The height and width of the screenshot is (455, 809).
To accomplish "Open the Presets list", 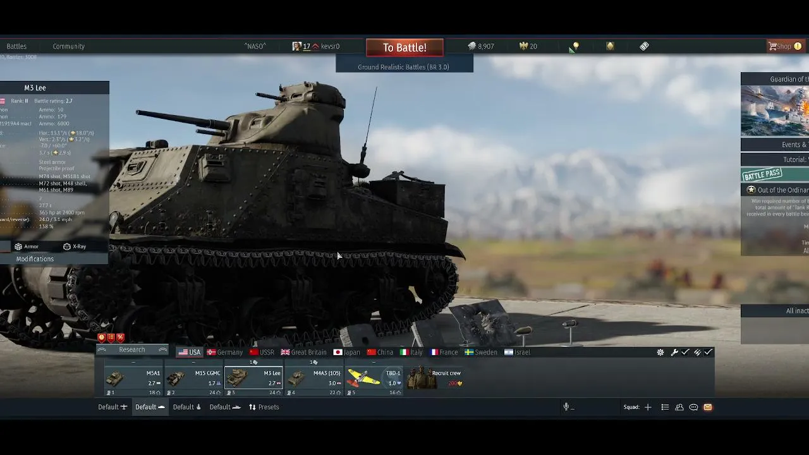I will point(264,407).
